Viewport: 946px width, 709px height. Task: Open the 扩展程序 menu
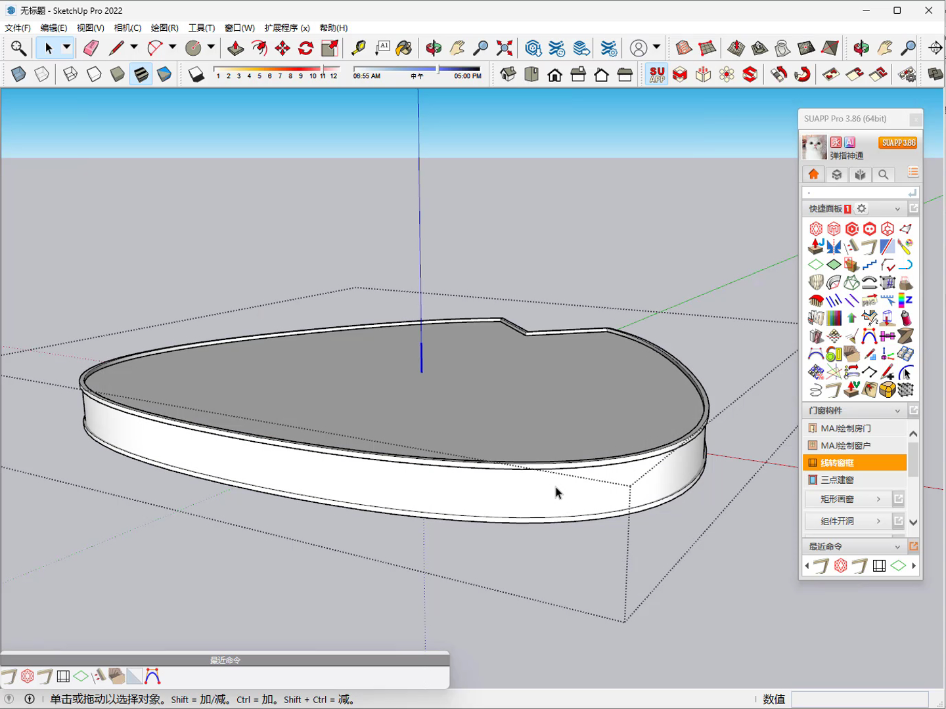click(x=287, y=28)
